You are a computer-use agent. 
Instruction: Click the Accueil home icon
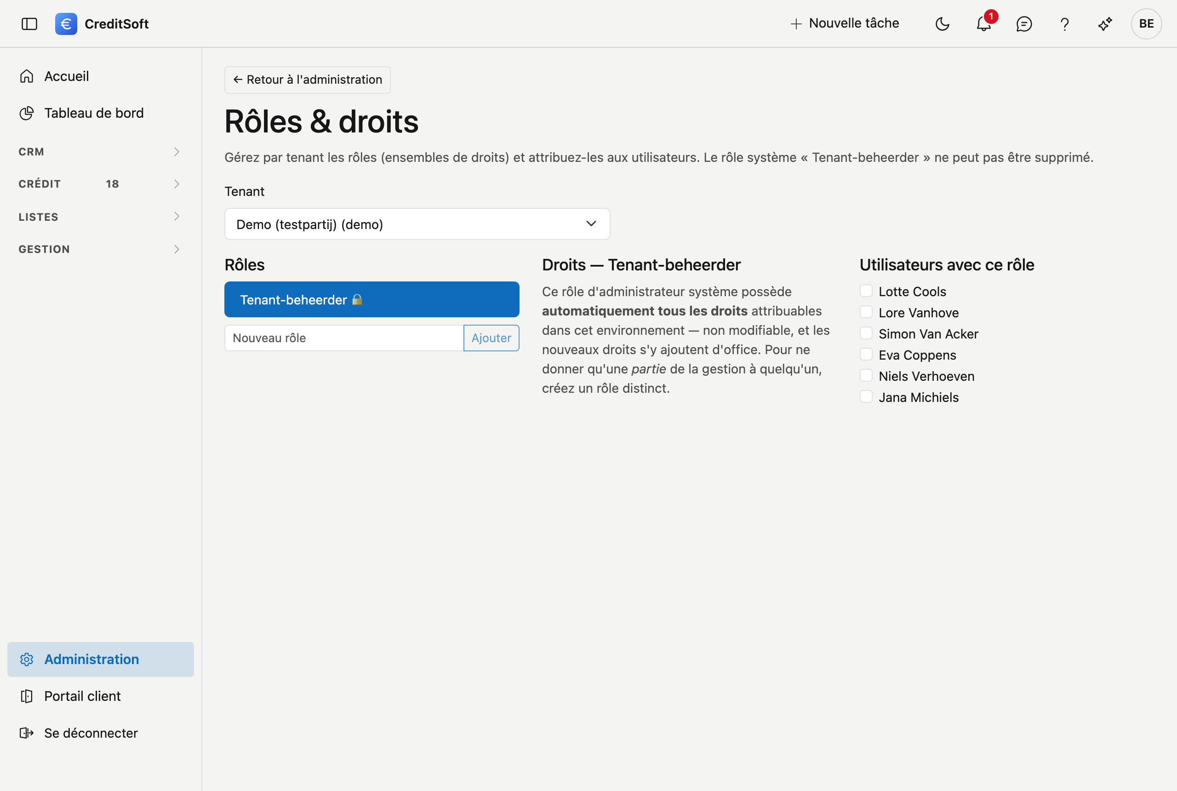pos(27,76)
